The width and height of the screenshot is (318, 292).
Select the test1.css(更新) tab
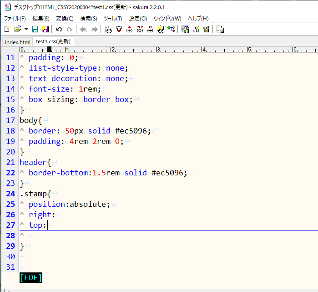53,41
